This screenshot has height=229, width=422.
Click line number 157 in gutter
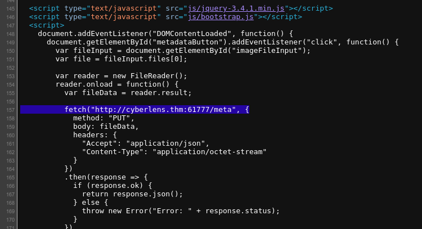(x=10, y=110)
